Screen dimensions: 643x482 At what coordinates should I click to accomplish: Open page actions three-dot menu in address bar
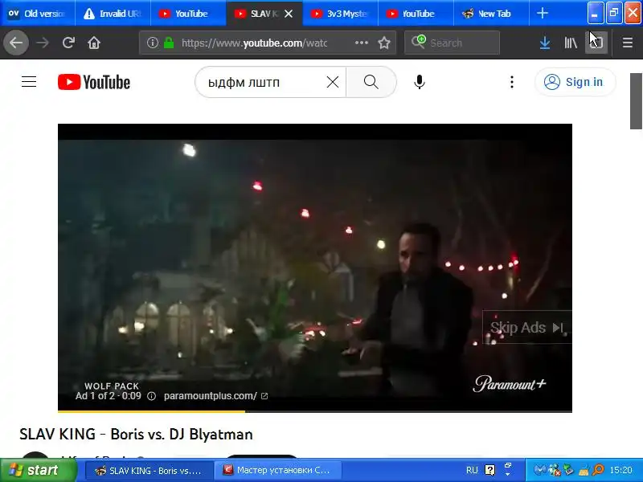(361, 43)
